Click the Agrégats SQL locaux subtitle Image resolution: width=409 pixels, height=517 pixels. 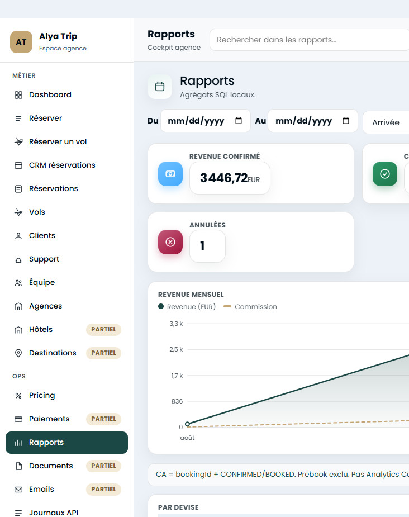coord(218,95)
